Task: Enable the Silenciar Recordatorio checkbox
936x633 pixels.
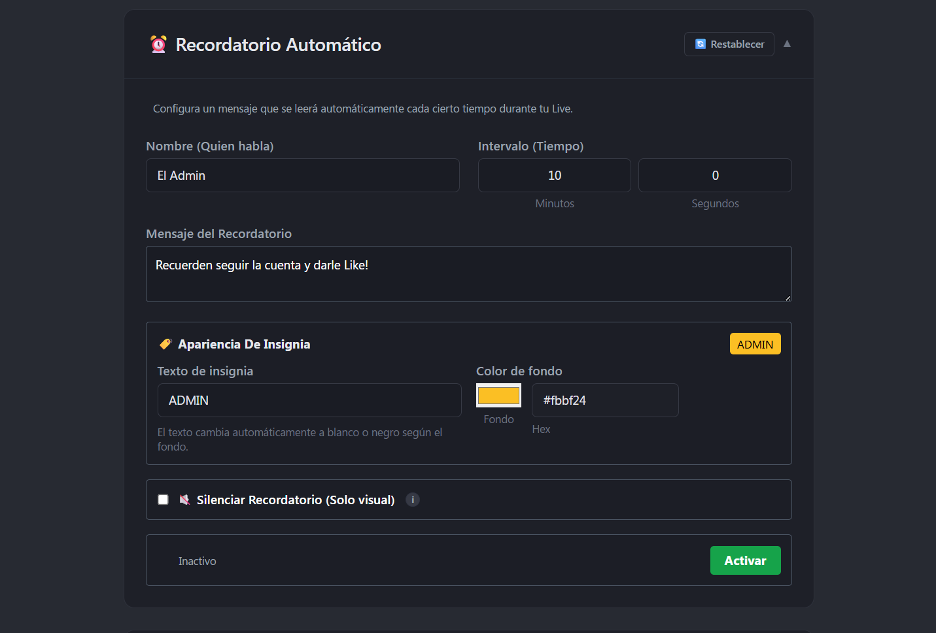Action: tap(162, 499)
